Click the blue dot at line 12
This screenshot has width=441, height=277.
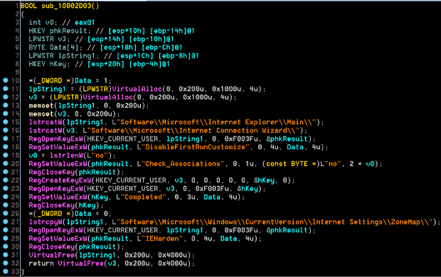point(6,97)
